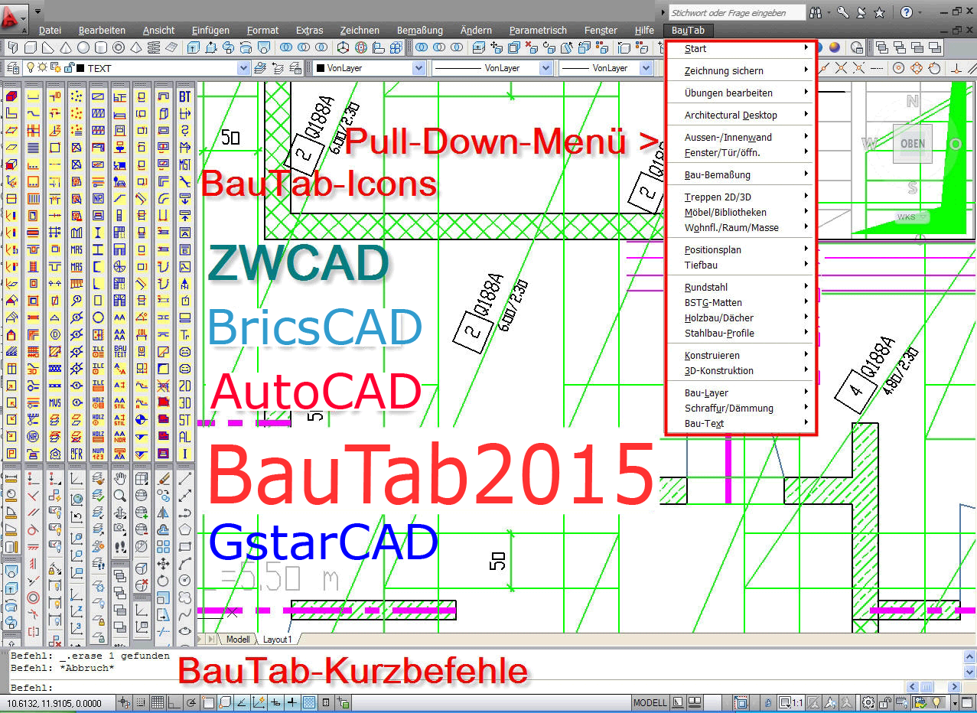Select Positionsplan menu entry
This screenshot has width=977, height=713.
[x=741, y=249]
